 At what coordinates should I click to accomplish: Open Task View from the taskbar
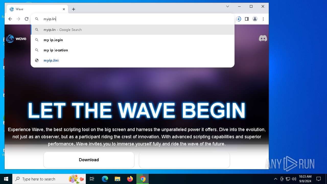click(92, 179)
